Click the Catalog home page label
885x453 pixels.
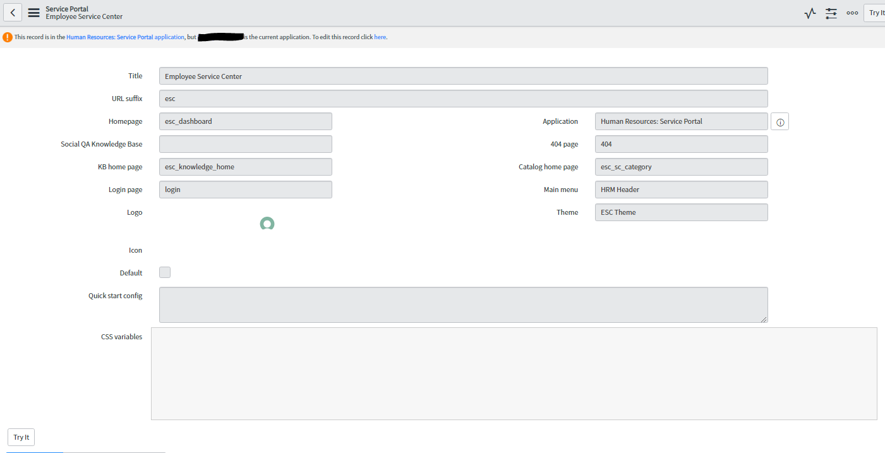548,167
